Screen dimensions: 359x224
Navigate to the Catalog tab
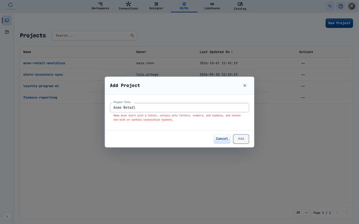pyautogui.click(x=240, y=6)
